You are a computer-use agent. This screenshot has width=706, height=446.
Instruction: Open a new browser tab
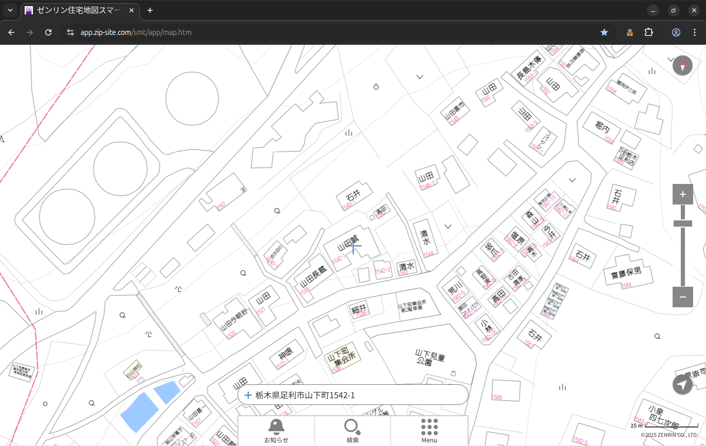pos(150,10)
